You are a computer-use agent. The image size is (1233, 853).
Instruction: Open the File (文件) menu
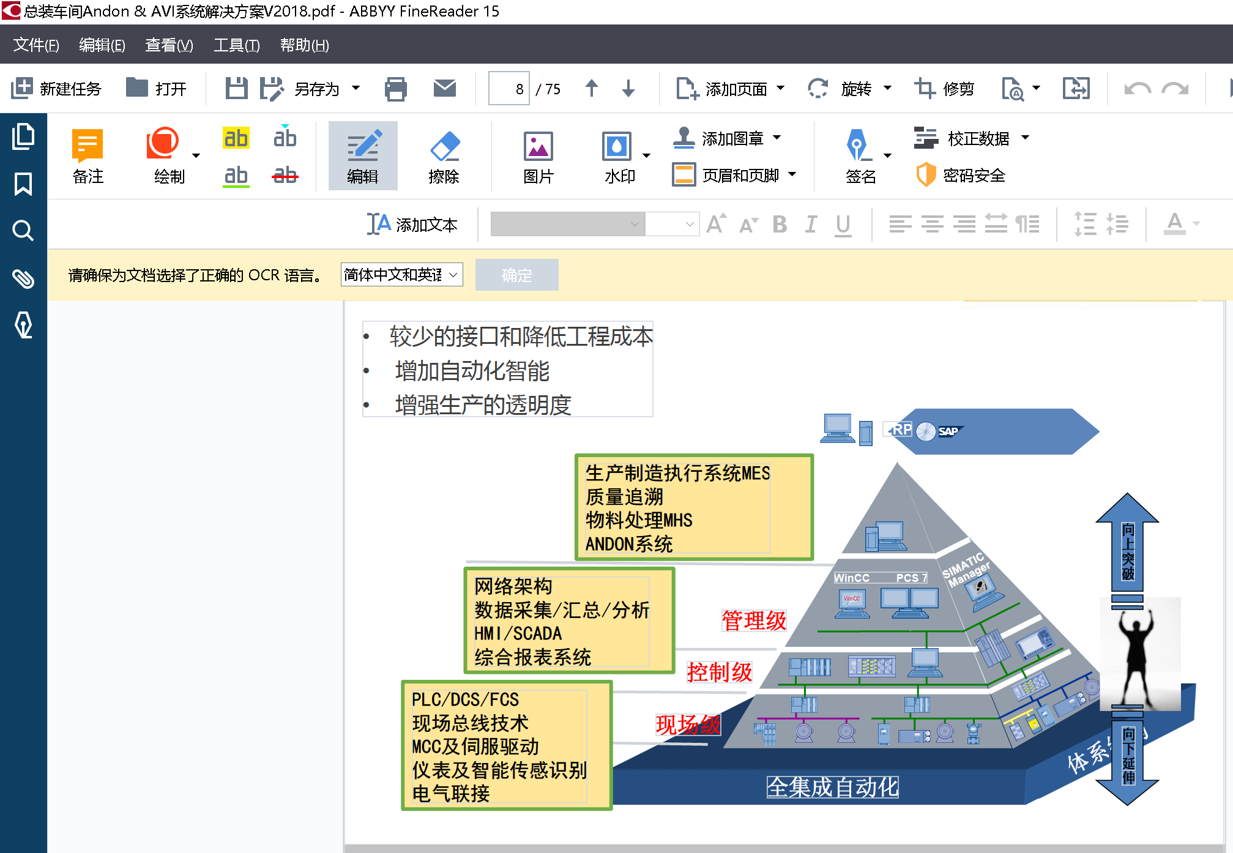pos(36,45)
